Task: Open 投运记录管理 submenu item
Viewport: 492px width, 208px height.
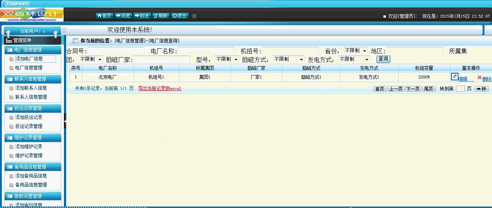Action: click(x=29, y=127)
